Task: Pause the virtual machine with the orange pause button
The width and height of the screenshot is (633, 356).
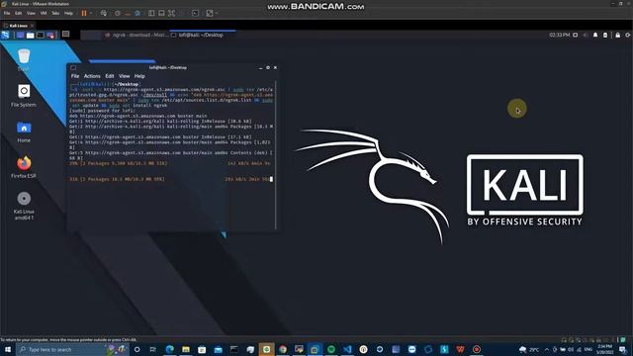Action: 84,13
